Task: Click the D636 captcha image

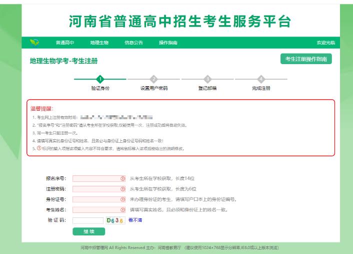Action: coord(115,220)
